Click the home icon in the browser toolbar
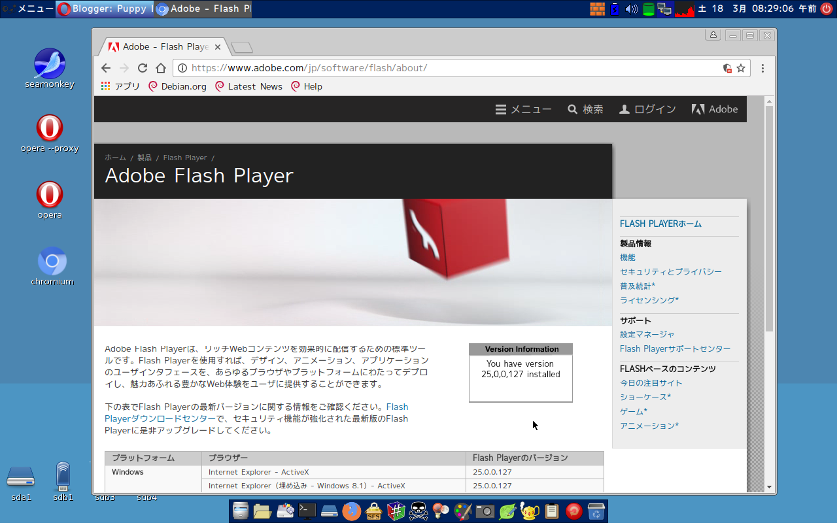Screen dimensions: 837x523 (x=161, y=67)
